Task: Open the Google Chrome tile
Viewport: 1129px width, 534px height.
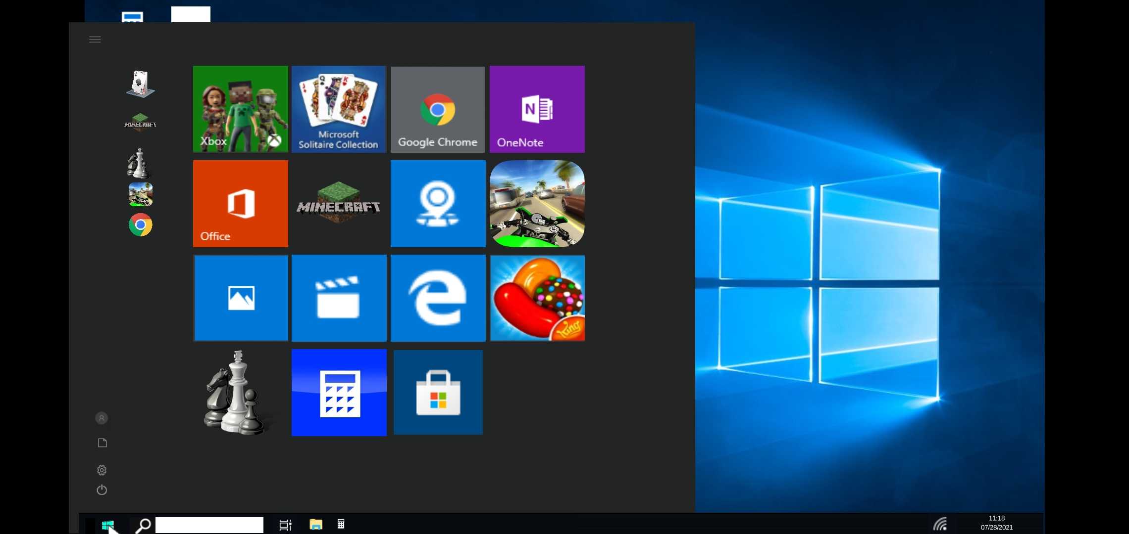Action: [x=438, y=109]
